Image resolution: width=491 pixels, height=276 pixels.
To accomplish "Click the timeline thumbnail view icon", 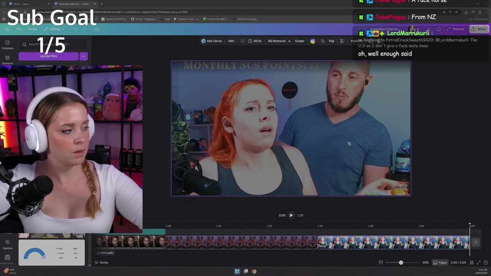I will (x=381, y=263).
